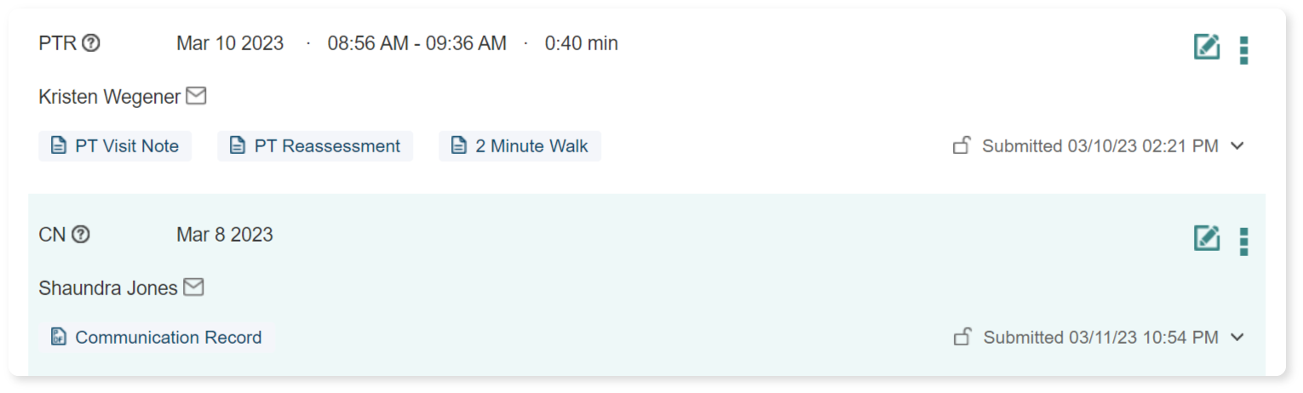Open the PT Visit Note document

coord(115,146)
